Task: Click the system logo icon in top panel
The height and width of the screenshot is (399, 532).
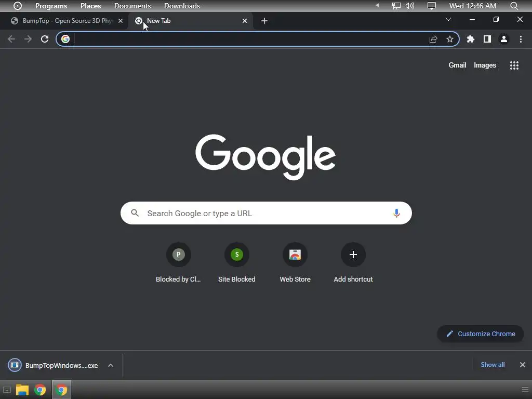Action: click(17, 6)
